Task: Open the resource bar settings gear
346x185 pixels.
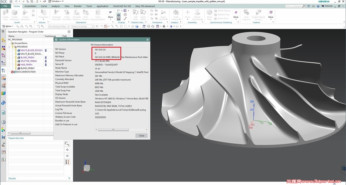Action: (3, 31)
